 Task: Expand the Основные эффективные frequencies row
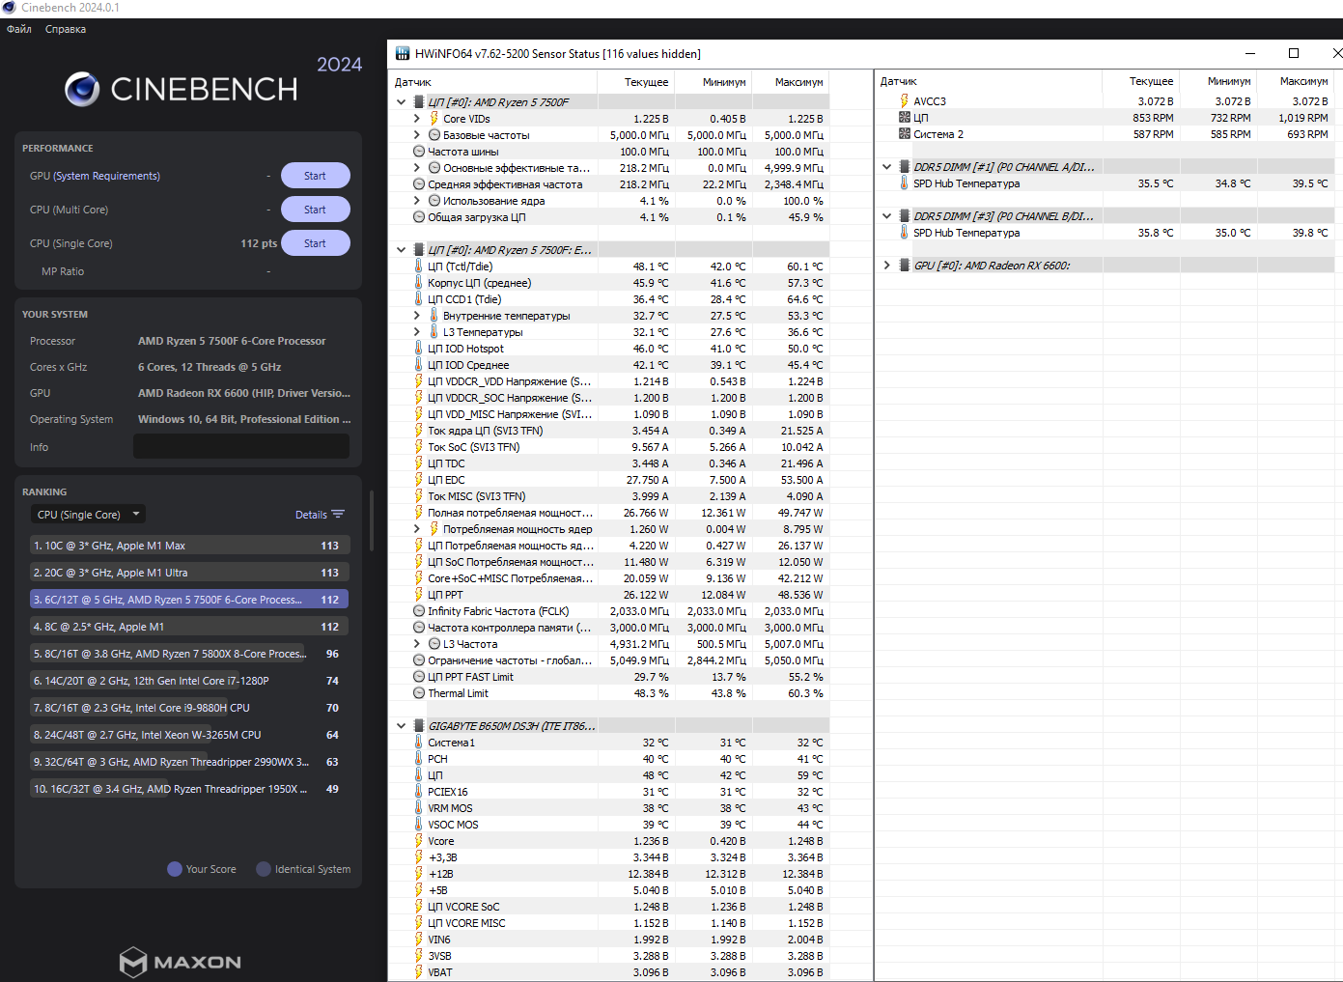[417, 168]
